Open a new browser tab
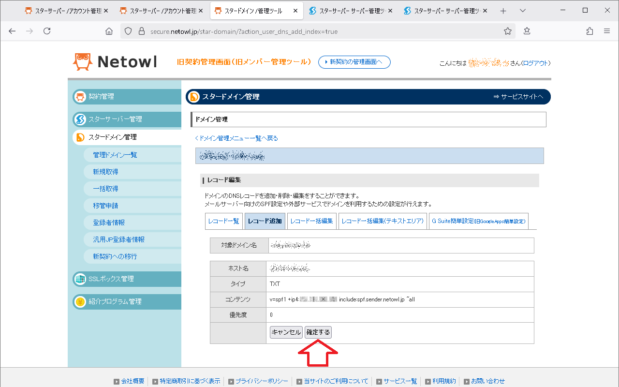 [x=503, y=11]
